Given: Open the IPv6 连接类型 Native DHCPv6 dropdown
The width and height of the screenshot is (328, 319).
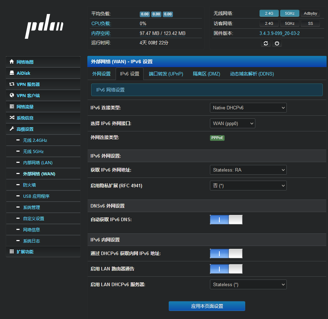Looking at the screenshot, I should 248,108.
